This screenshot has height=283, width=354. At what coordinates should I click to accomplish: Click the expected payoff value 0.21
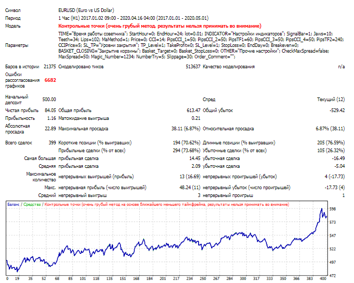[x=196, y=118]
